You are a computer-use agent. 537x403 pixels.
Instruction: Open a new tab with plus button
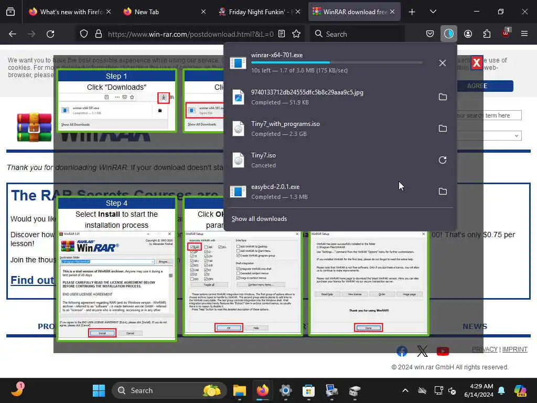pyautogui.click(x=412, y=12)
